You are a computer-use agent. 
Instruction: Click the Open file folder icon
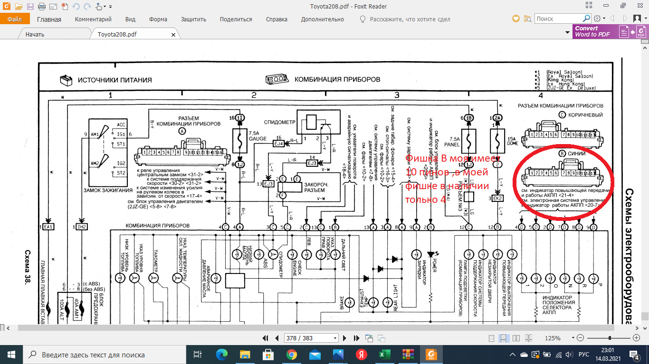click(x=19, y=7)
